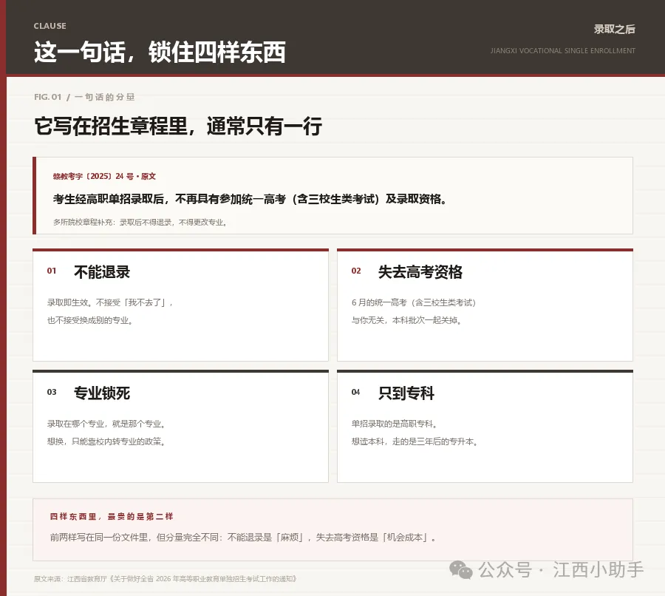Open the '只到专科' card title
The height and width of the screenshot is (596, 665).
tap(406, 393)
